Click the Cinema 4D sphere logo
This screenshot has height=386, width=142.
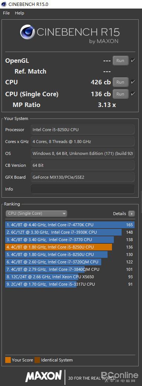27,32
